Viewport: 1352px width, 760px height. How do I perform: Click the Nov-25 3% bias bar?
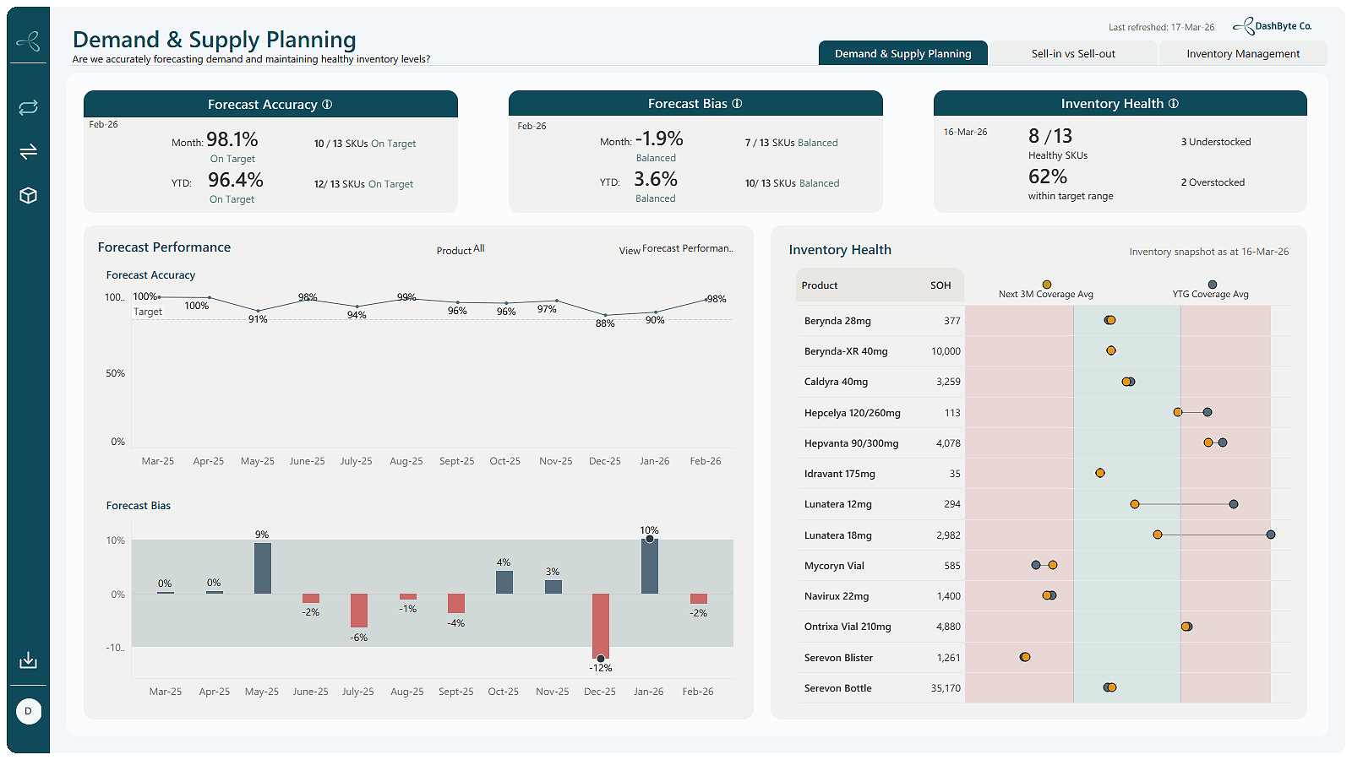click(553, 587)
